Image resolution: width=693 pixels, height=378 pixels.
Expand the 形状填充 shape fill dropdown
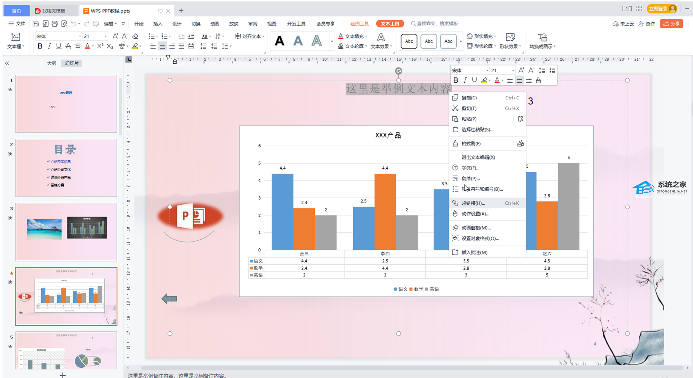point(495,36)
